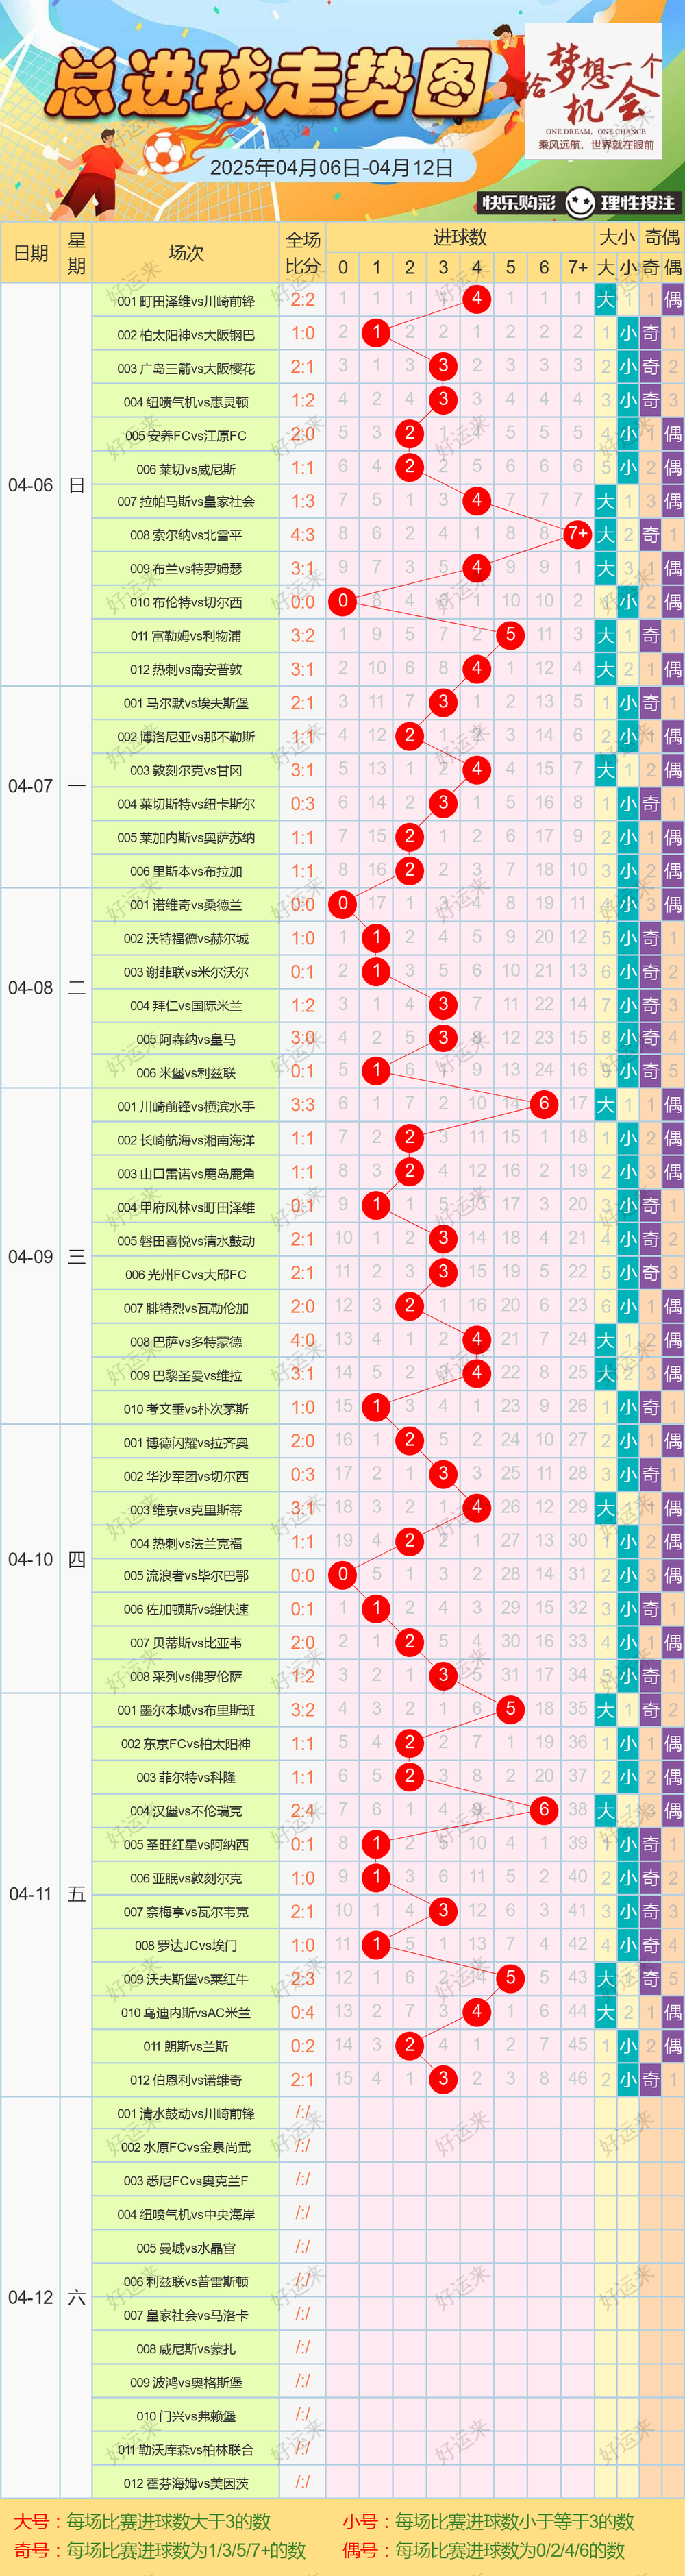Select the 04-12 date cell
Viewport: 685px width, 2576px height.
pyautogui.click(x=31, y=2298)
